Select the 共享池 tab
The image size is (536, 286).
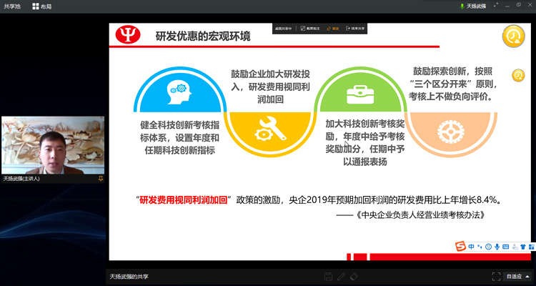[x=12, y=6]
